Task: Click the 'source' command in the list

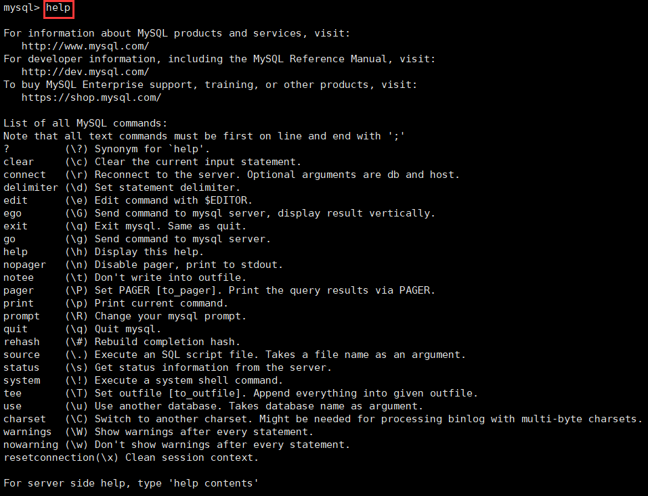Action: 21,355
